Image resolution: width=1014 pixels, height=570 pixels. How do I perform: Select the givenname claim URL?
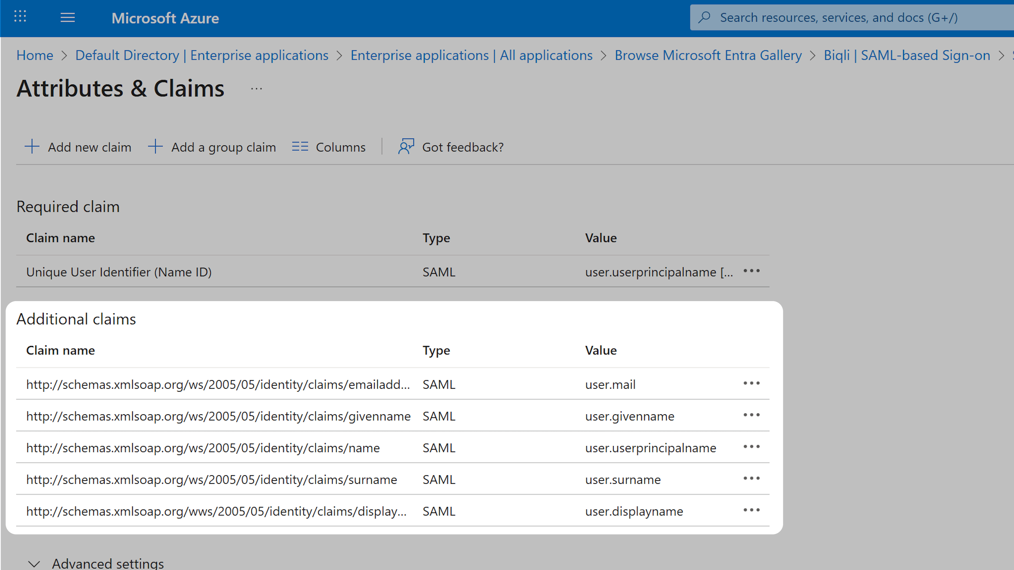[218, 416]
